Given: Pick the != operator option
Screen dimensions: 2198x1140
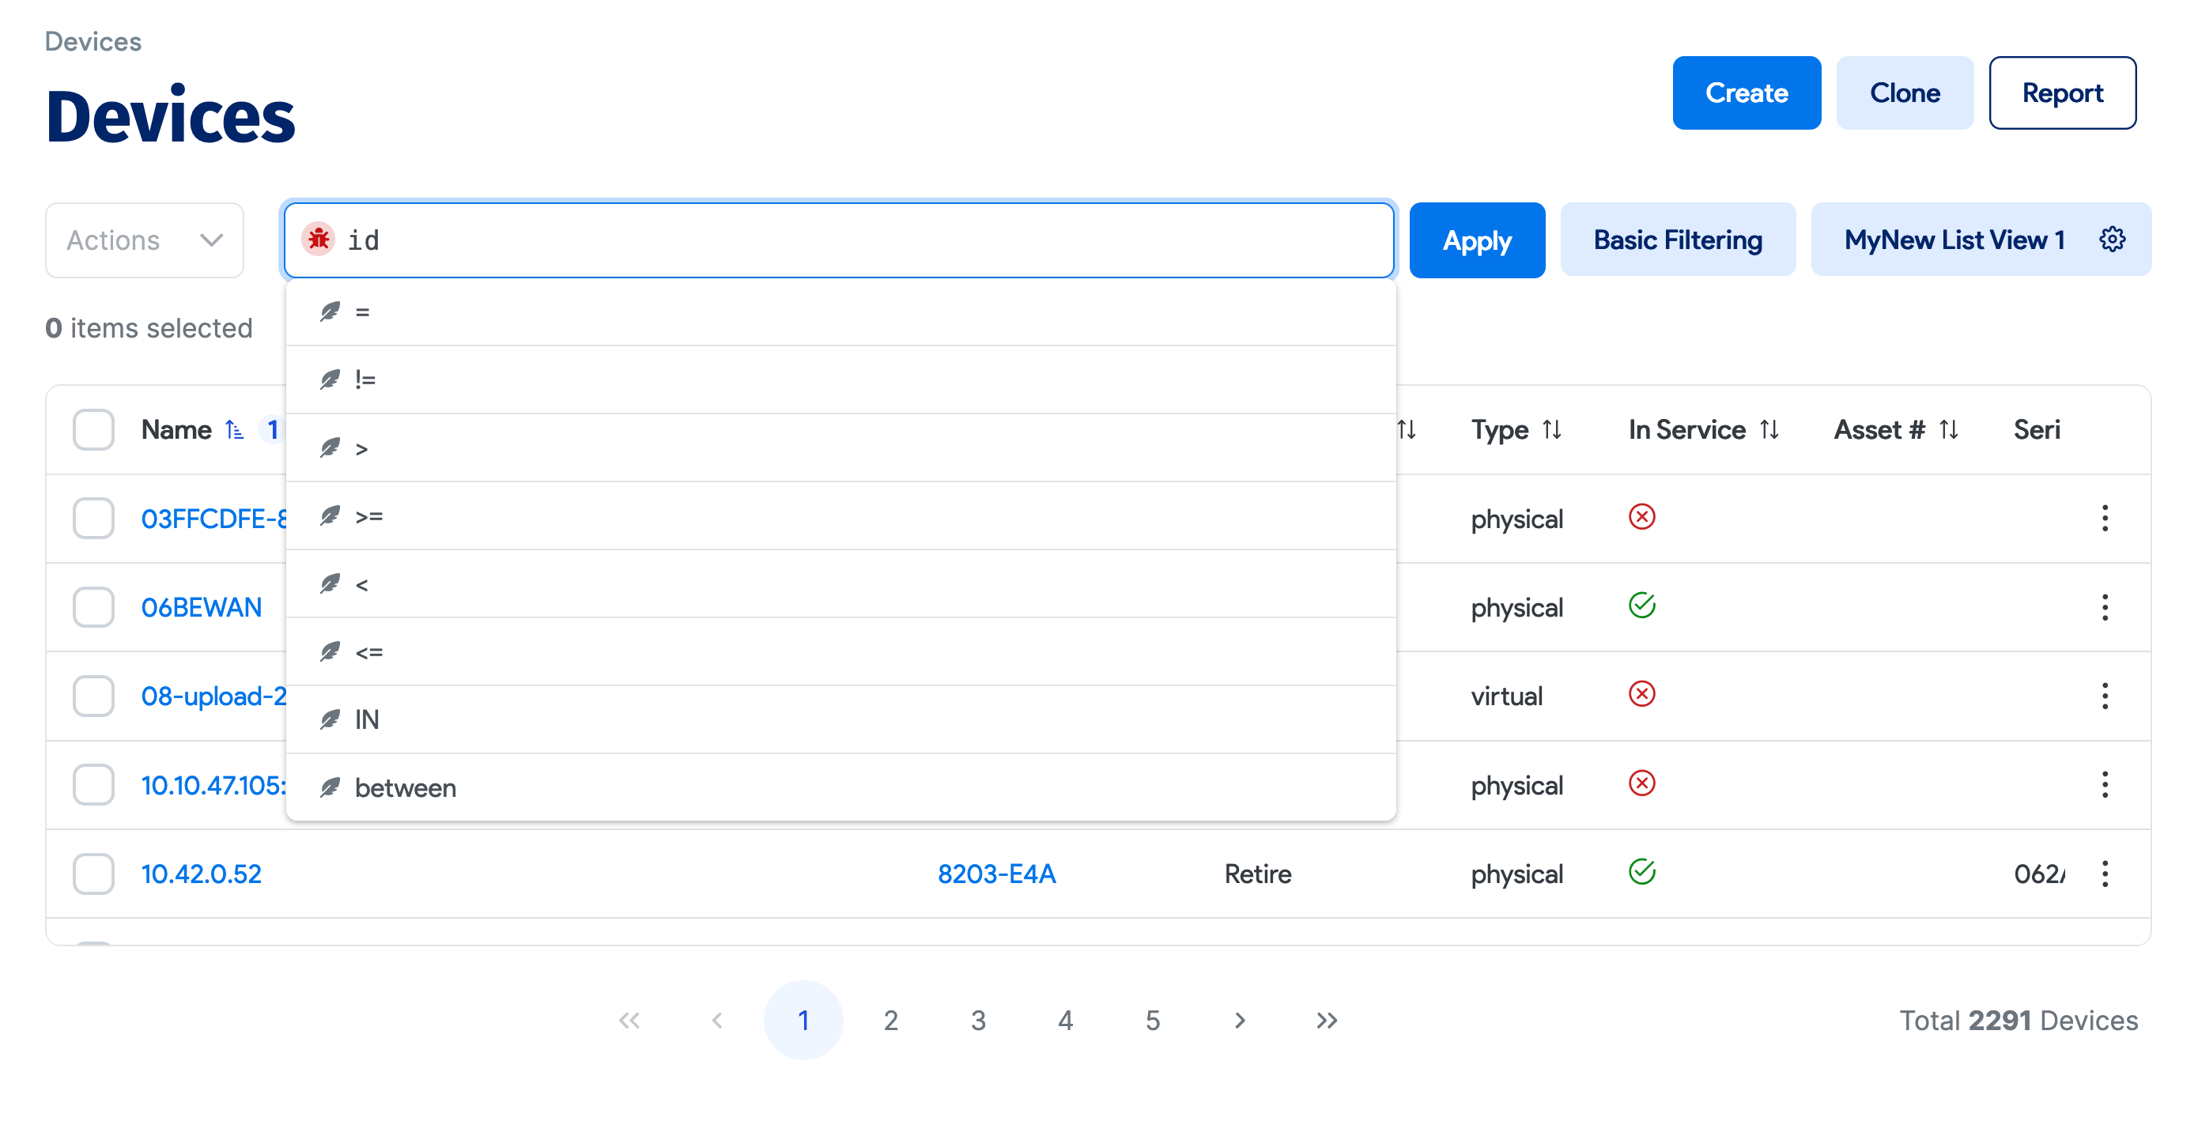Looking at the screenshot, I should (x=365, y=379).
